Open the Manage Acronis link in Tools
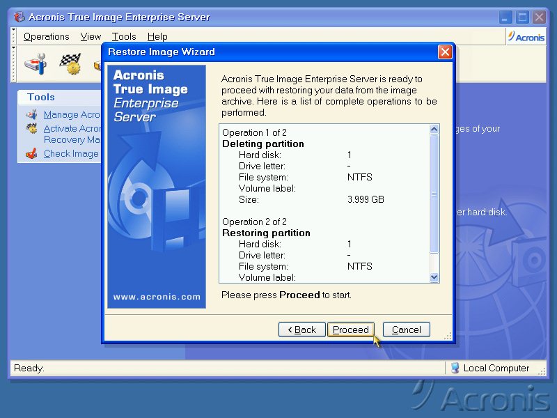This screenshot has height=418, width=557. point(72,114)
